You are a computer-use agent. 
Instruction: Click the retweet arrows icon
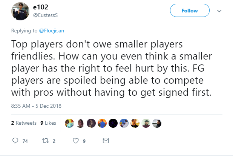pos(46,141)
